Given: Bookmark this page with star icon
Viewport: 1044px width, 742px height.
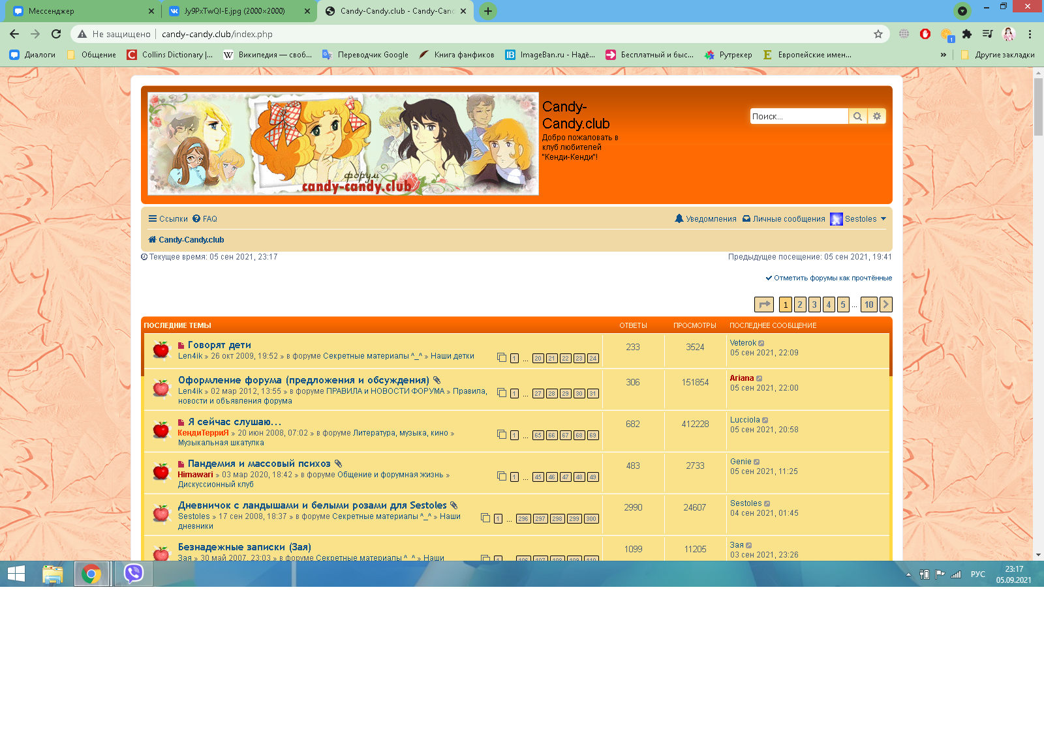Looking at the screenshot, I should pyautogui.click(x=878, y=34).
